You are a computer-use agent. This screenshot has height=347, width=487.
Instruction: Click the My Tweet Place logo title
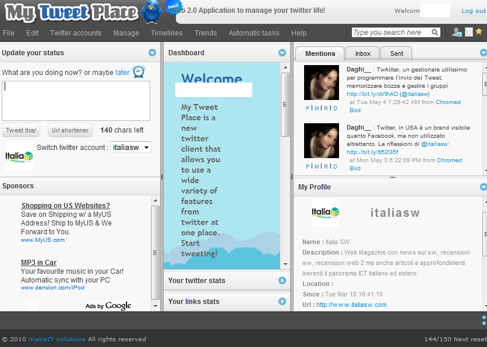(x=72, y=13)
